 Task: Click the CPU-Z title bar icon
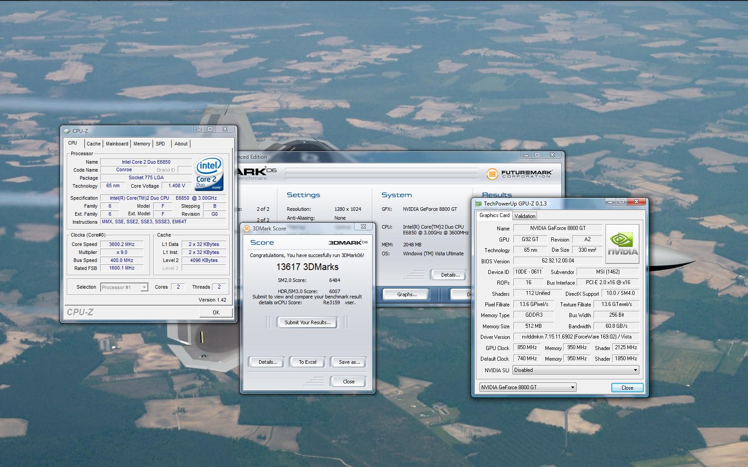click(67, 131)
